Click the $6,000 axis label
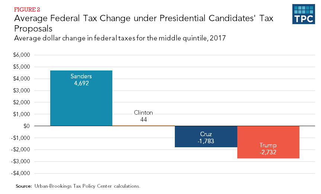Screen dimensions: 321x194 coord(22,55)
